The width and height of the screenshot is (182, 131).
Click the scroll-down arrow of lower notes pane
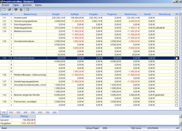coord(181,123)
